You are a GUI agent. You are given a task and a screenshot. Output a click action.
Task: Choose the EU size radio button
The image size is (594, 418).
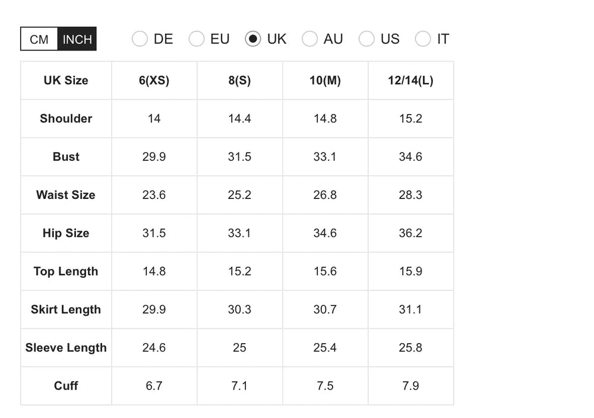tap(196, 39)
